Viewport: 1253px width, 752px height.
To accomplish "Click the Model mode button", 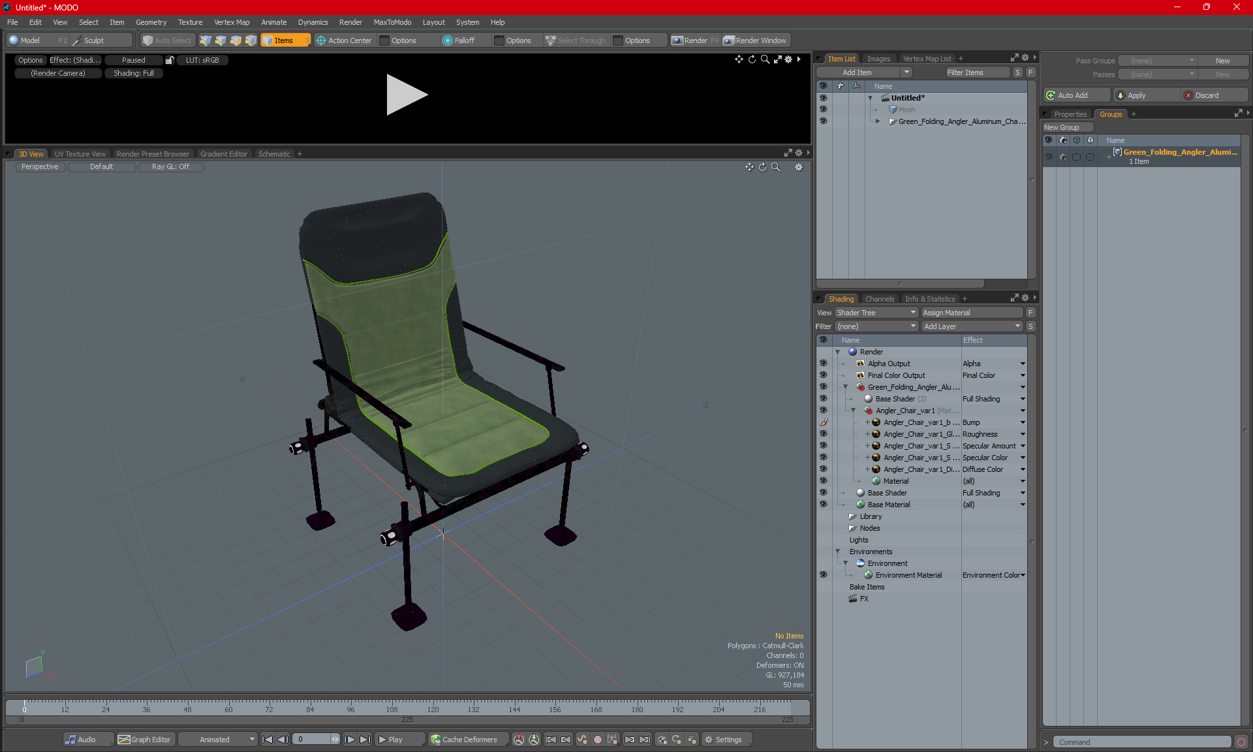I will pyautogui.click(x=37, y=40).
